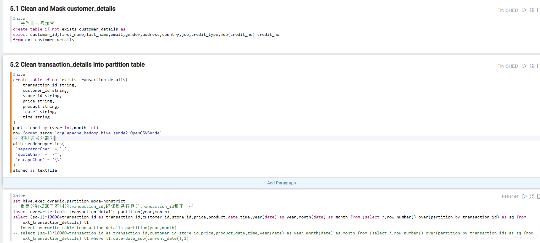Image resolution: width=540 pixels, height=243 pixels.
Task: Click the 'product string,' column line
Action: (x=41, y=107)
